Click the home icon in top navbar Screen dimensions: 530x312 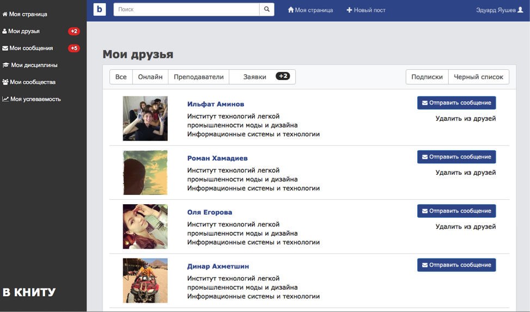tap(291, 10)
